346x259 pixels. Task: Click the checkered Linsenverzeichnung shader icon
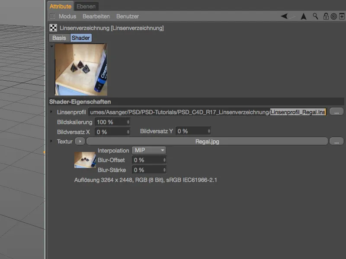click(x=54, y=28)
